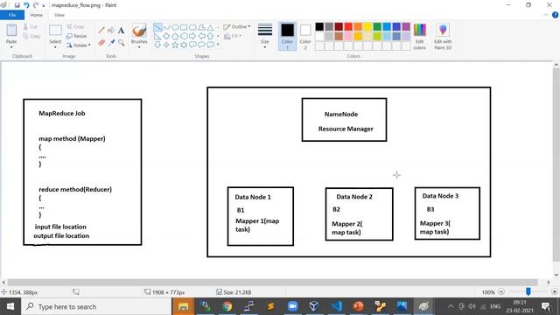The image size is (560, 315).
Task: Open Windows Start menu
Action: pos(10,306)
